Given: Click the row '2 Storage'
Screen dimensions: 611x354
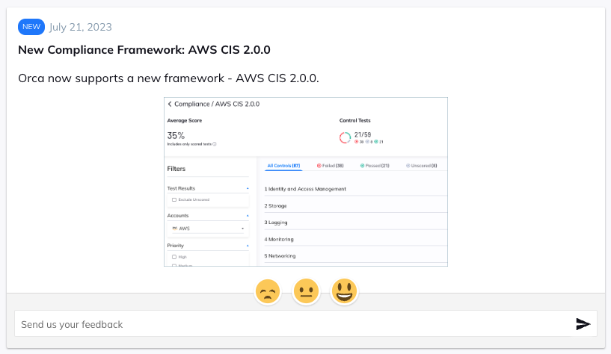Looking at the screenshot, I should pyautogui.click(x=355, y=205).
